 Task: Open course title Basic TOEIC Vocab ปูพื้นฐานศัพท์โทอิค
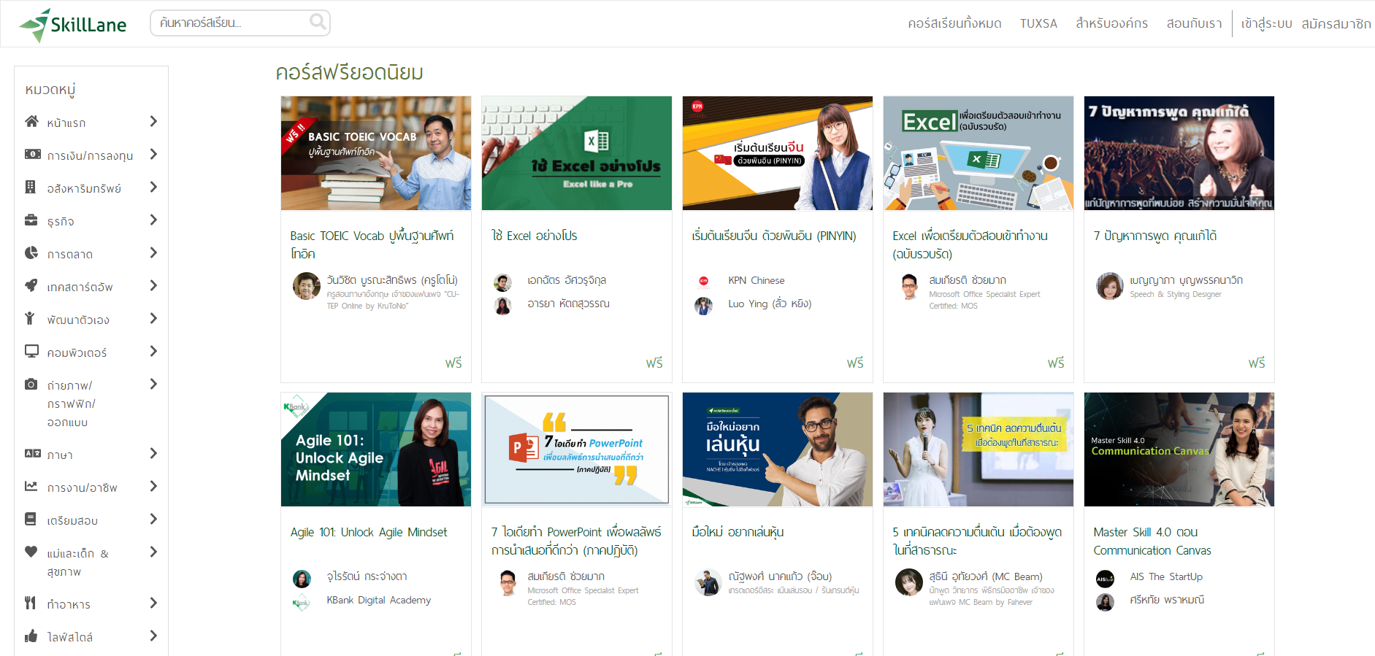click(372, 244)
